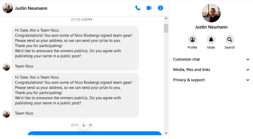Click sender avatar beside first Team Nico message
The height and width of the screenshot is (139, 253).
tap(6, 67)
